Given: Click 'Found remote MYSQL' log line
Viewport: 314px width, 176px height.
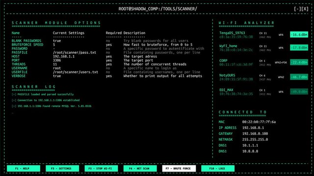Looking at the screenshot, I should [x=51, y=106].
